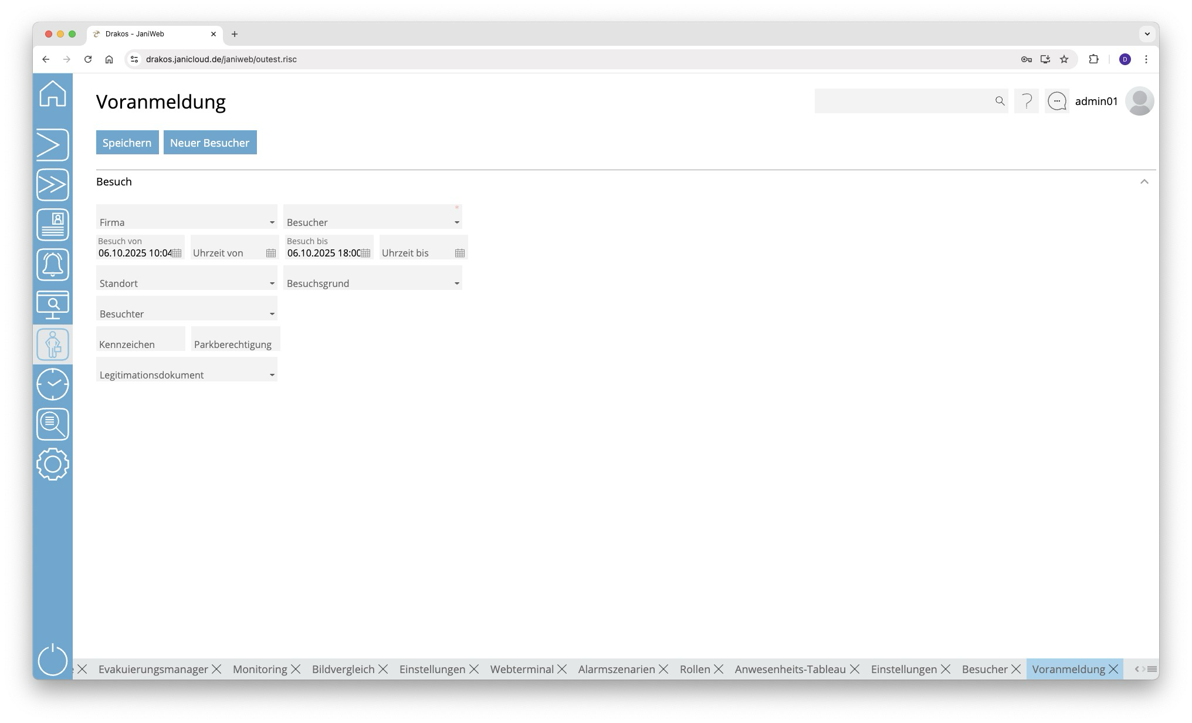Click the question mark help icon

tap(1027, 102)
